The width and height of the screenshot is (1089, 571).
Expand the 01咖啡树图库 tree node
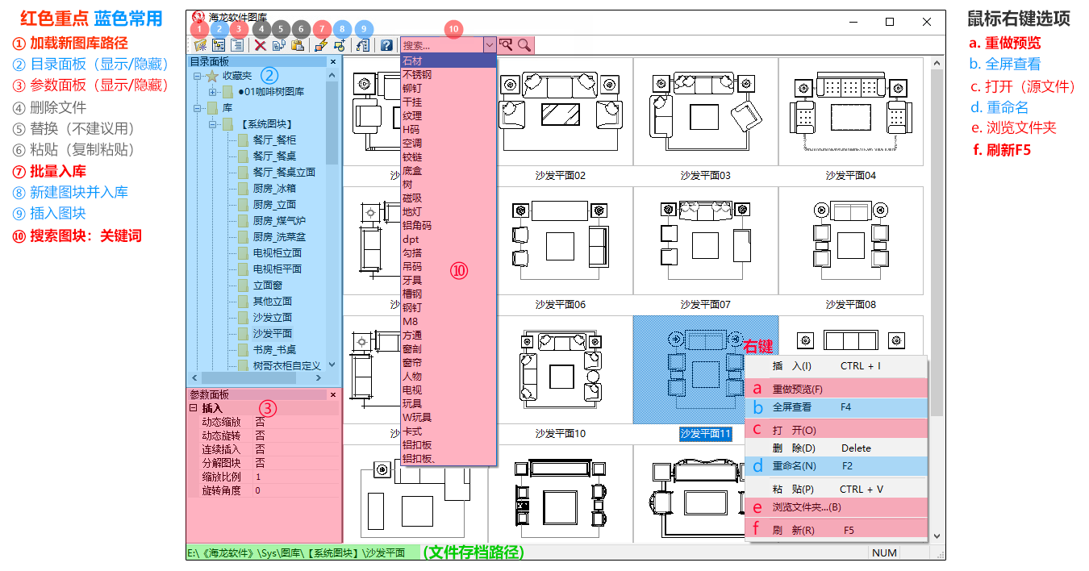pos(213,92)
